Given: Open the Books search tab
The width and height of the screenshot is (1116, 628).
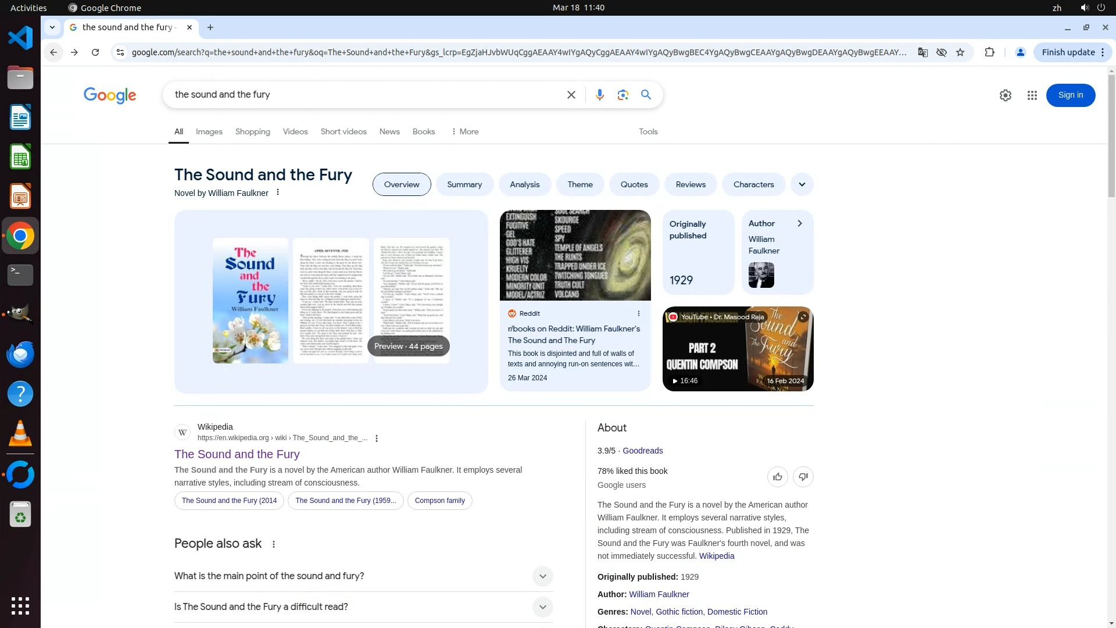Looking at the screenshot, I should pyautogui.click(x=423, y=131).
